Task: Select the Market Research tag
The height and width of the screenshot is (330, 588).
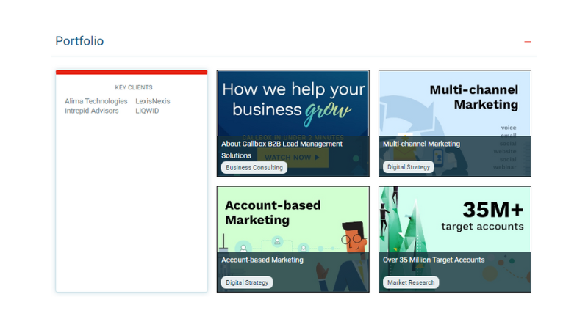Action: (x=411, y=282)
